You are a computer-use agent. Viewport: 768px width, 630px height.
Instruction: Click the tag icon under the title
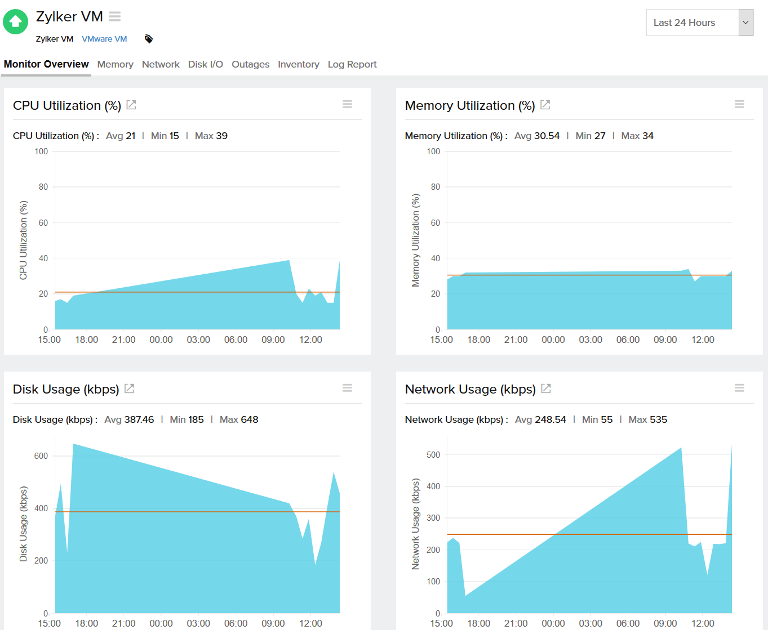(x=149, y=39)
